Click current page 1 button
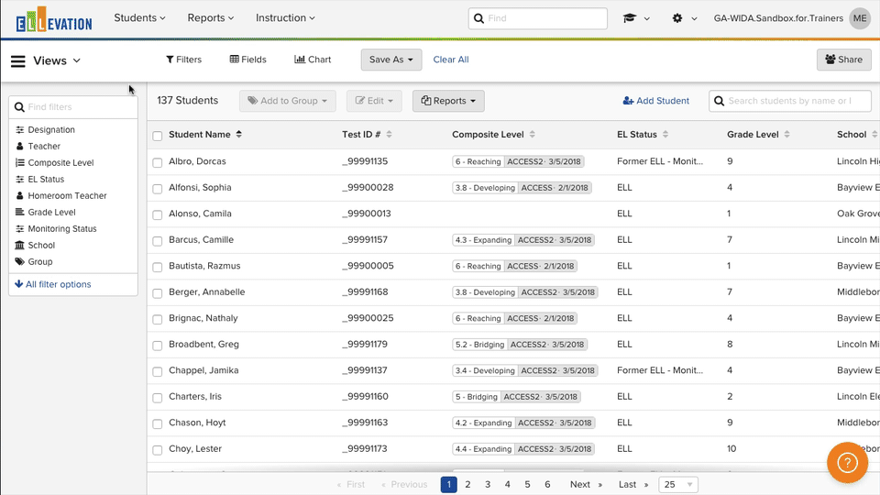The image size is (880, 495). [448, 484]
